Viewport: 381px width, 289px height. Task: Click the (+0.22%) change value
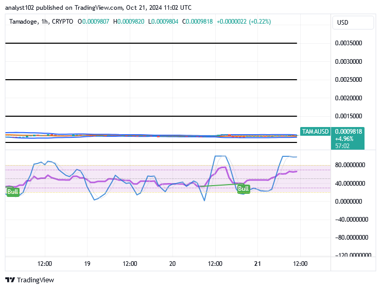[x=259, y=22]
